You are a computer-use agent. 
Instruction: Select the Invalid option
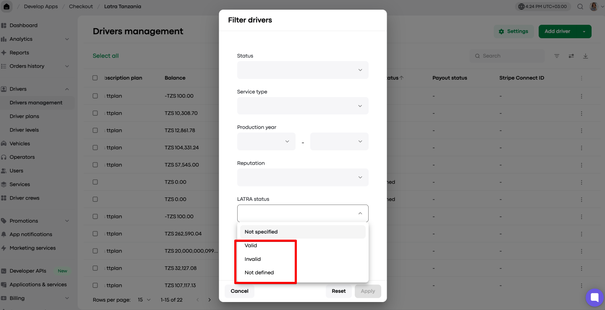pos(303,259)
